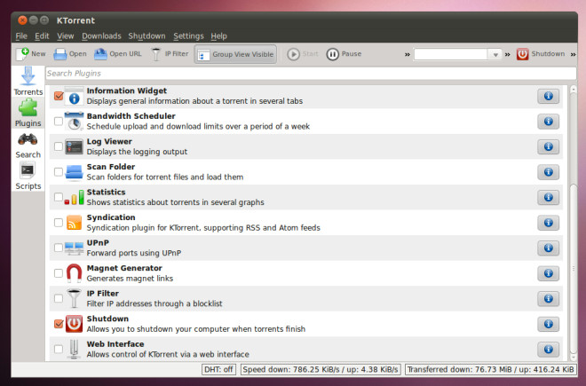Image resolution: width=586 pixels, height=386 pixels.
Task: Click the New torrent toolbar icon
Action: [22, 54]
